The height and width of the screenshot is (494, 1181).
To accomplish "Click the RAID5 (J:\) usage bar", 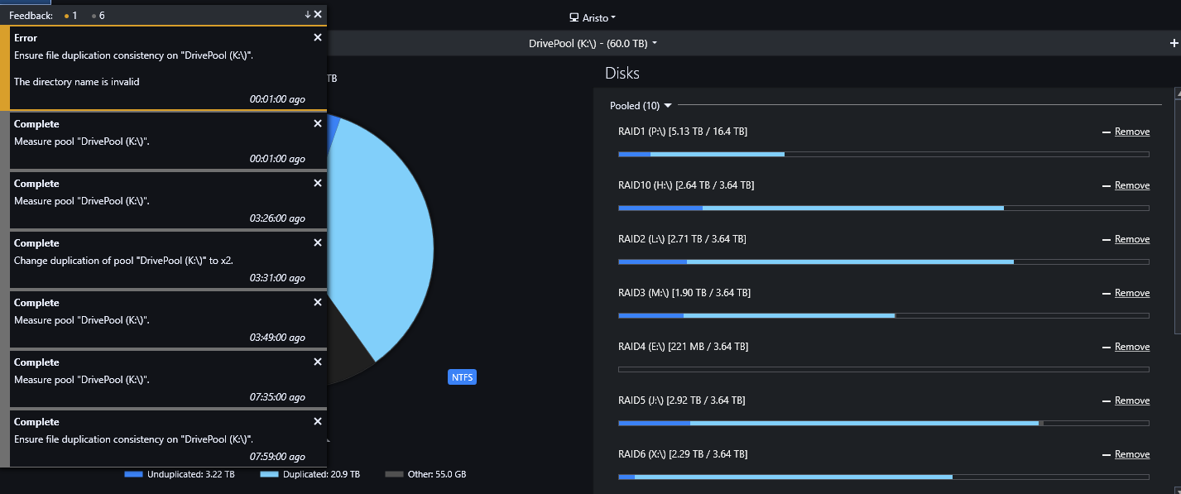I will (883, 423).
